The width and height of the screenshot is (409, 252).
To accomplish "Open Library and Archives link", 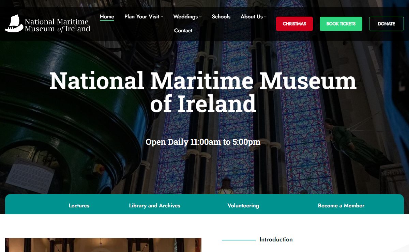I will pos(155,206).
